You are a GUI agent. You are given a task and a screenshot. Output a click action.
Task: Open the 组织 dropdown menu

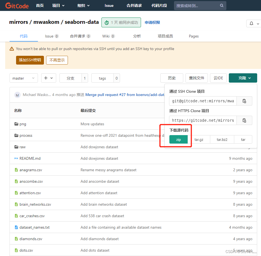click(x=83, y=5)
